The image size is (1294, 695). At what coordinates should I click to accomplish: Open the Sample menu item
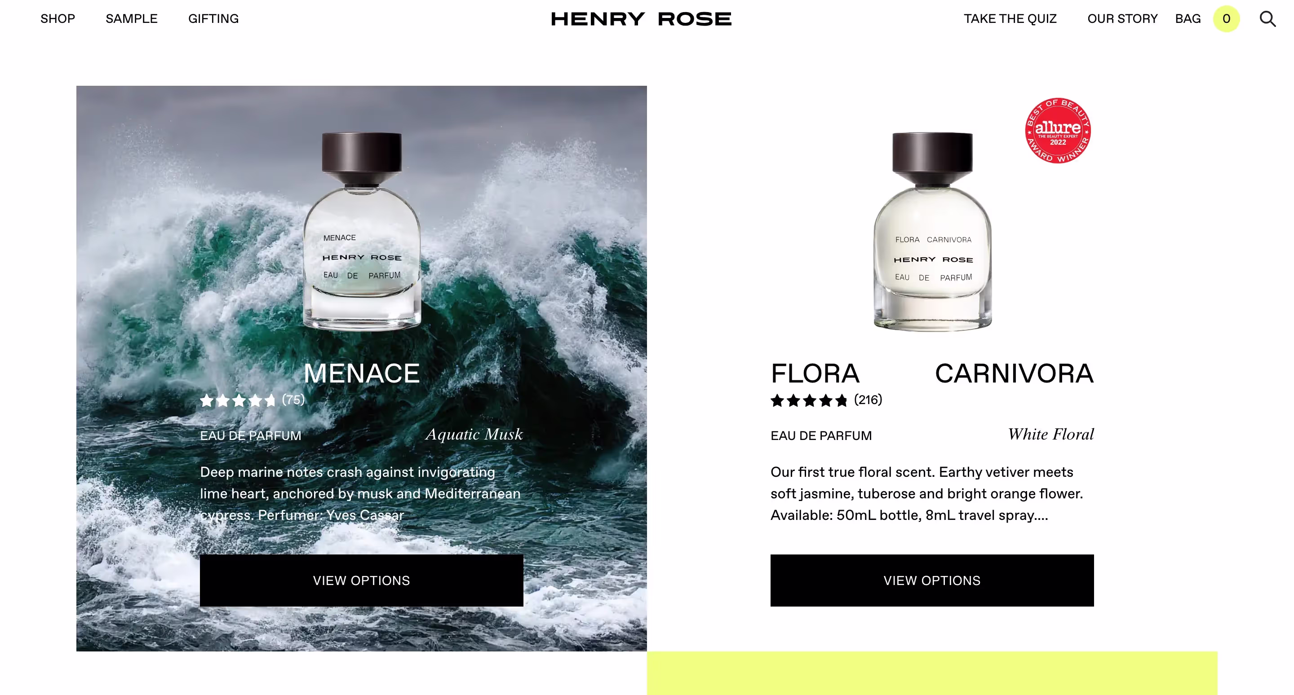pos(132,19)
